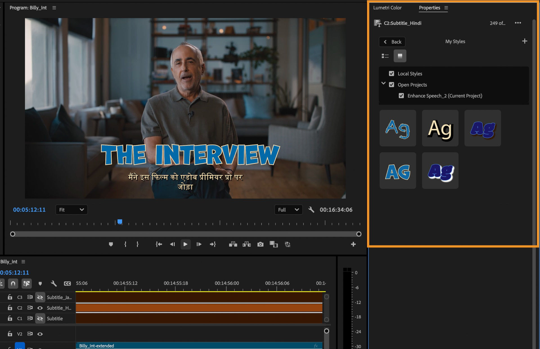Toggle timeline snapping magnet icon

tap(13, 283)
